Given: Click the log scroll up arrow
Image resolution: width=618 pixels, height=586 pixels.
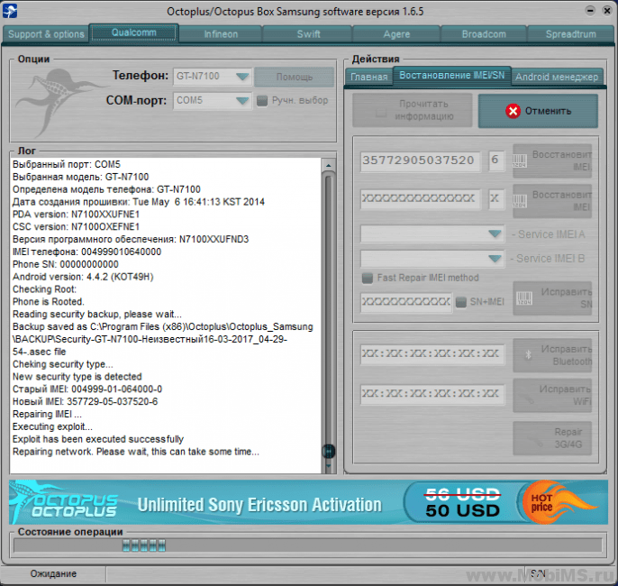Looking at the screenshot, I should point(328,166).
